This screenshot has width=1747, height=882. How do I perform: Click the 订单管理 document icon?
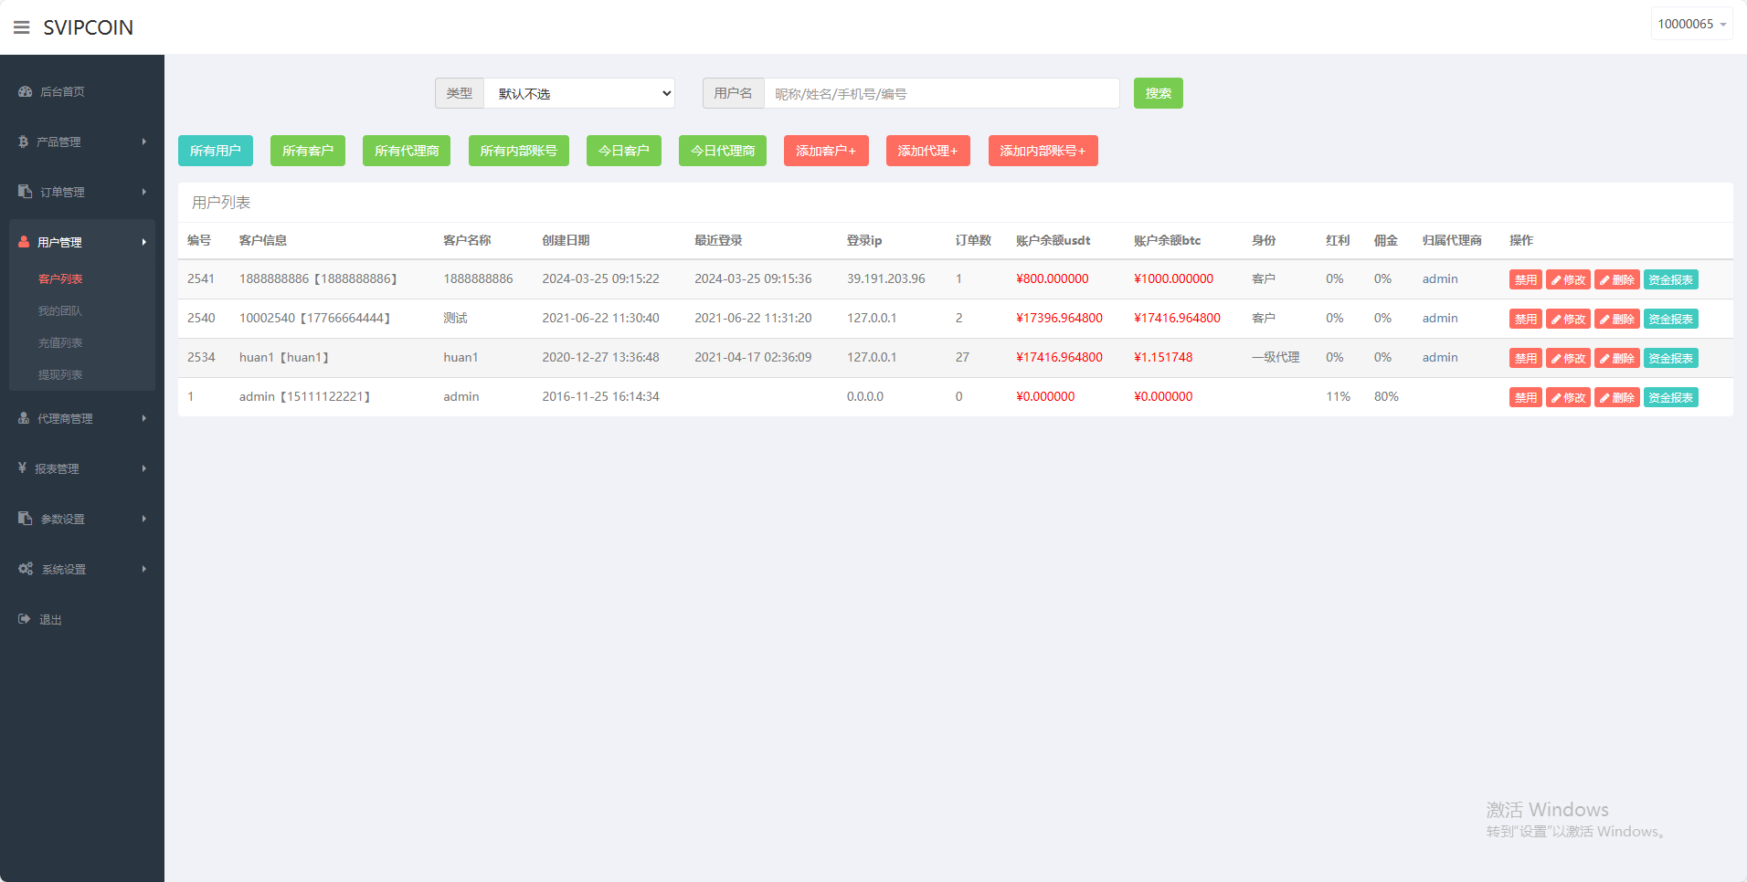[x=26, y=192]
